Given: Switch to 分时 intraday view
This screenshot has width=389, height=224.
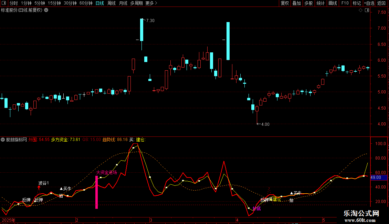Looking at the screenshot, I should 14,3.
